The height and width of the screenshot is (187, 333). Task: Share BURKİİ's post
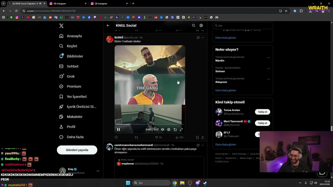203,137
